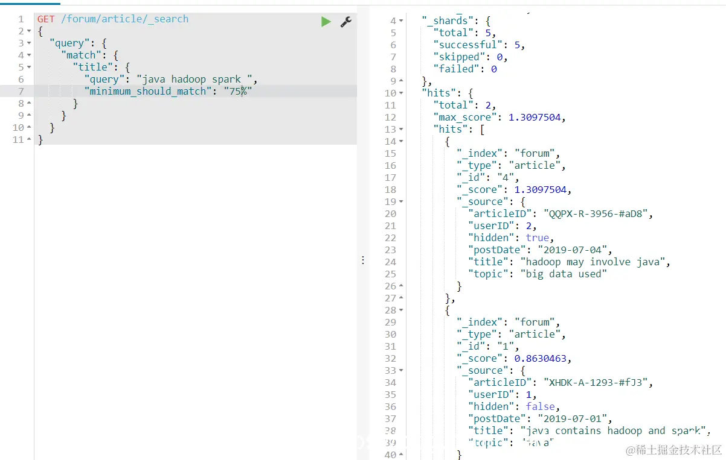Click the postDate "2019-07-04" value
This screenshot has width=726, height=460.
tap(571, 250)
